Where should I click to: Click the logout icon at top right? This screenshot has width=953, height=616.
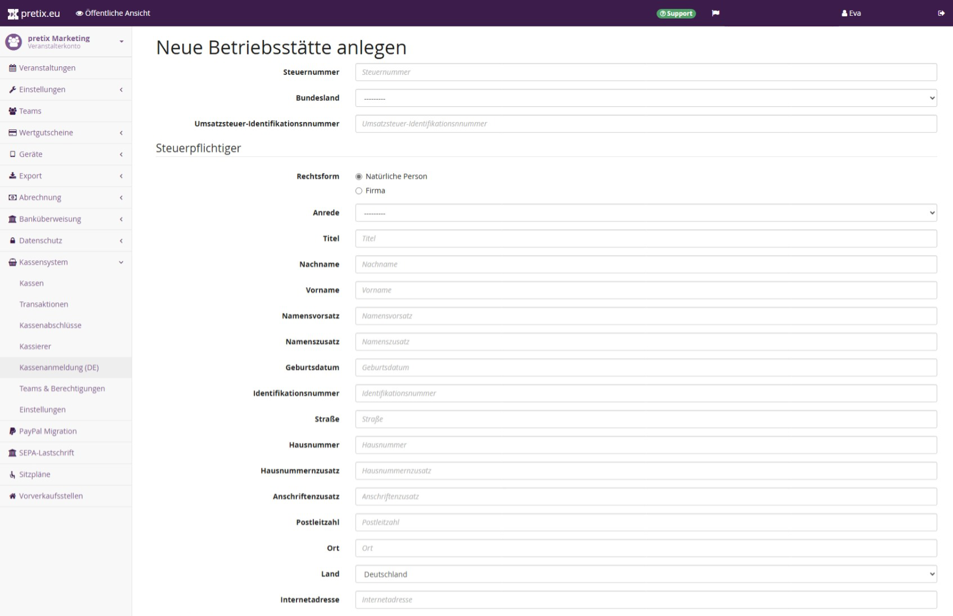click(x=941, y=13)
